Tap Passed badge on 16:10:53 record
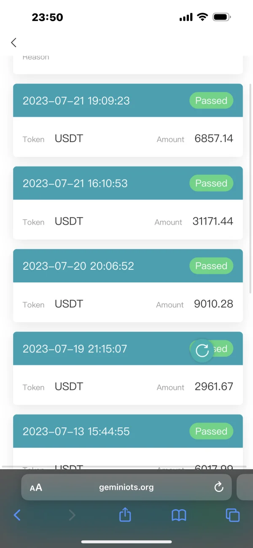 pos(211,183)
